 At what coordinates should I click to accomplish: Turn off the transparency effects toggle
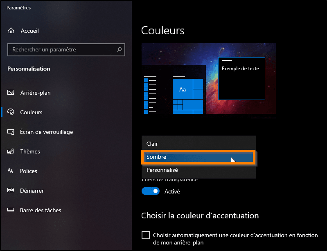pos(151,191)
